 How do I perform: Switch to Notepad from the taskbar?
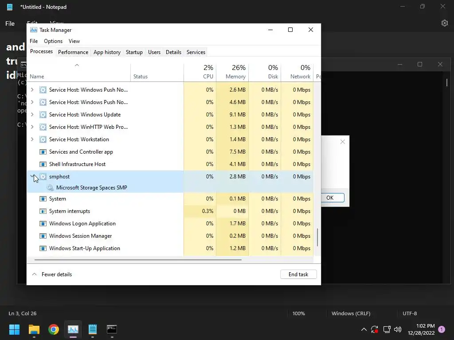[x=92, y=329]
